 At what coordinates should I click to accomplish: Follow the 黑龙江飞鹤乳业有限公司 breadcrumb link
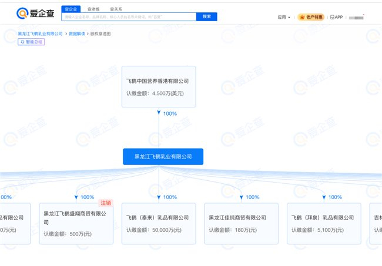[40, 34]
